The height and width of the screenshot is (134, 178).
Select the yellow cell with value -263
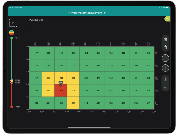pyautogui.click(x=73, y=103)
